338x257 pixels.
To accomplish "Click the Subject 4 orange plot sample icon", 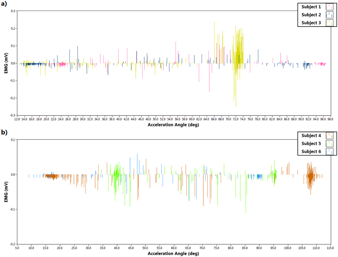I will pyautogui.click(x=329, y=135).
